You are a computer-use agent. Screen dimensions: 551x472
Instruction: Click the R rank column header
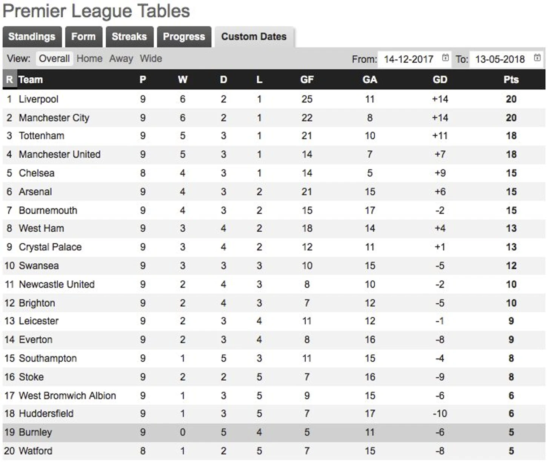click(9, 80)
